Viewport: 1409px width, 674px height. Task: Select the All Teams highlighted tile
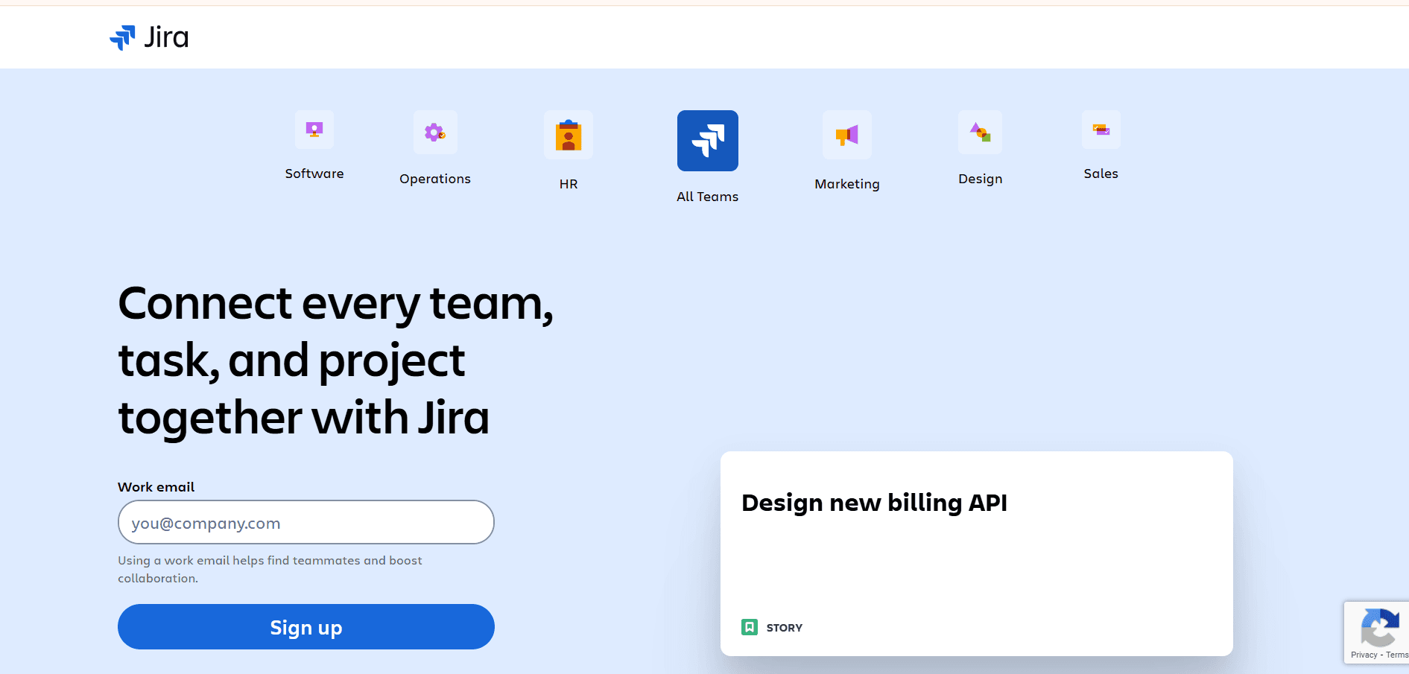706,140
